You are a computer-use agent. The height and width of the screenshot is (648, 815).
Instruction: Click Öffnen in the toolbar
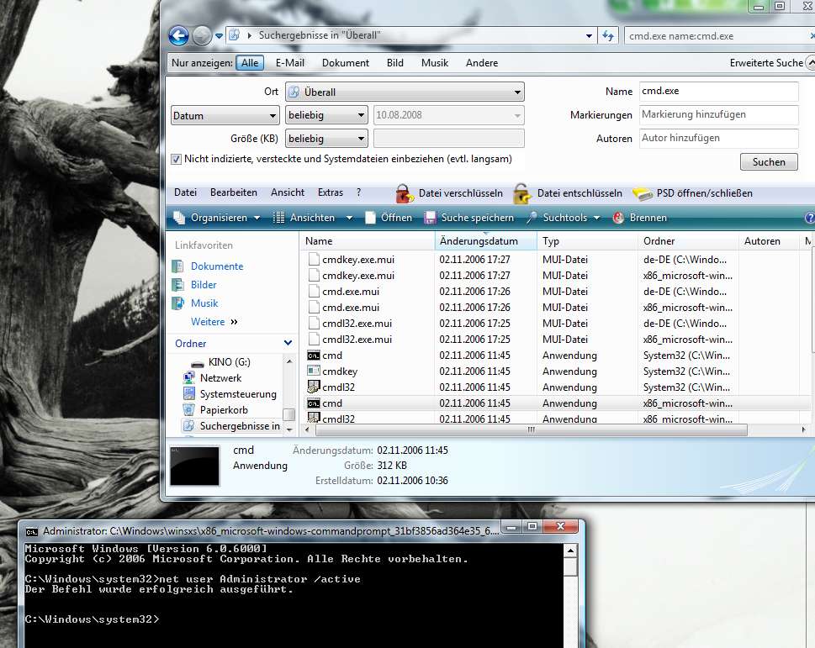point(389,218)
